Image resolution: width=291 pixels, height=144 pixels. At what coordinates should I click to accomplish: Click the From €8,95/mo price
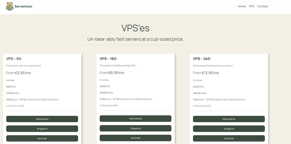coord(112,73)
